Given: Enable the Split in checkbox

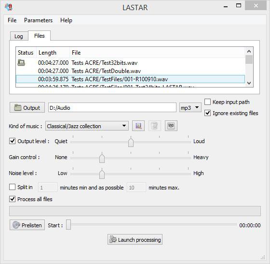Looking at the screenshot, I should (12, 187).
